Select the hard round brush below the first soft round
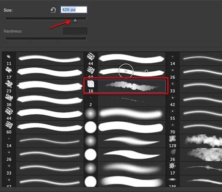This screenshot has width=222, height=192. pyautogui.click(x=90, y=127)
